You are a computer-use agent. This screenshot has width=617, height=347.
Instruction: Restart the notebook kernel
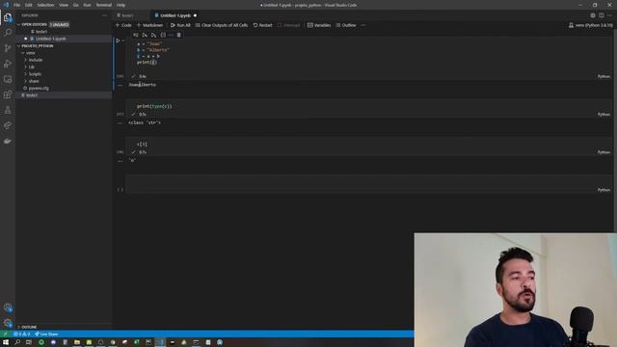[x=263, y=25]
